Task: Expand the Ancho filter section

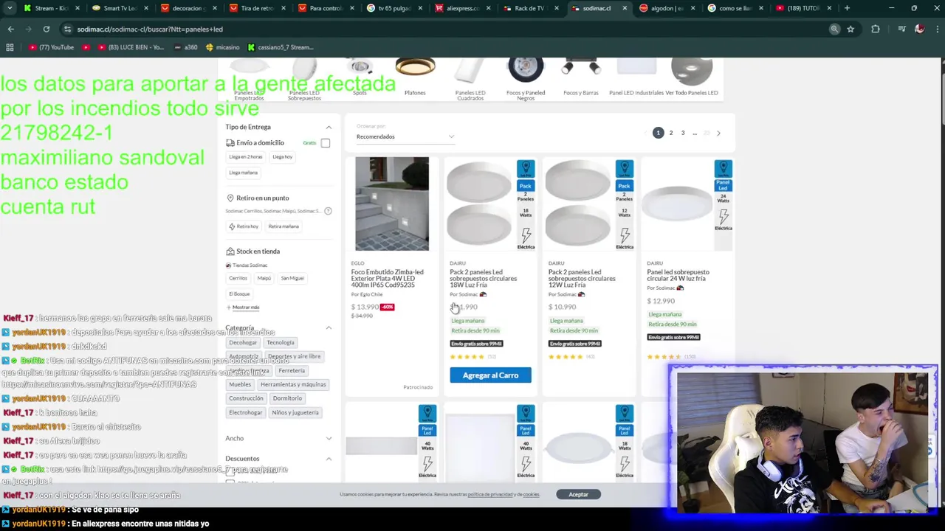Action: 329,438
